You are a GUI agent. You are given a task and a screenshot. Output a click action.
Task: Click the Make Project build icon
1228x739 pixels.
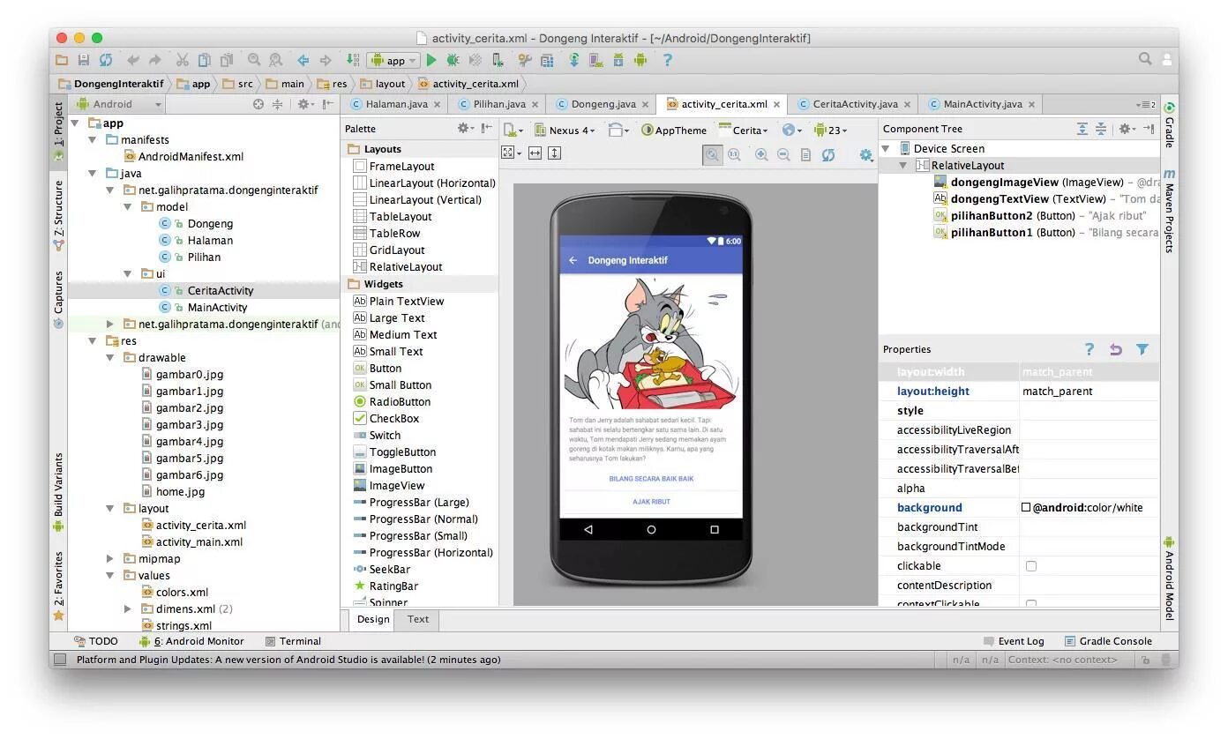pos(354,60)
